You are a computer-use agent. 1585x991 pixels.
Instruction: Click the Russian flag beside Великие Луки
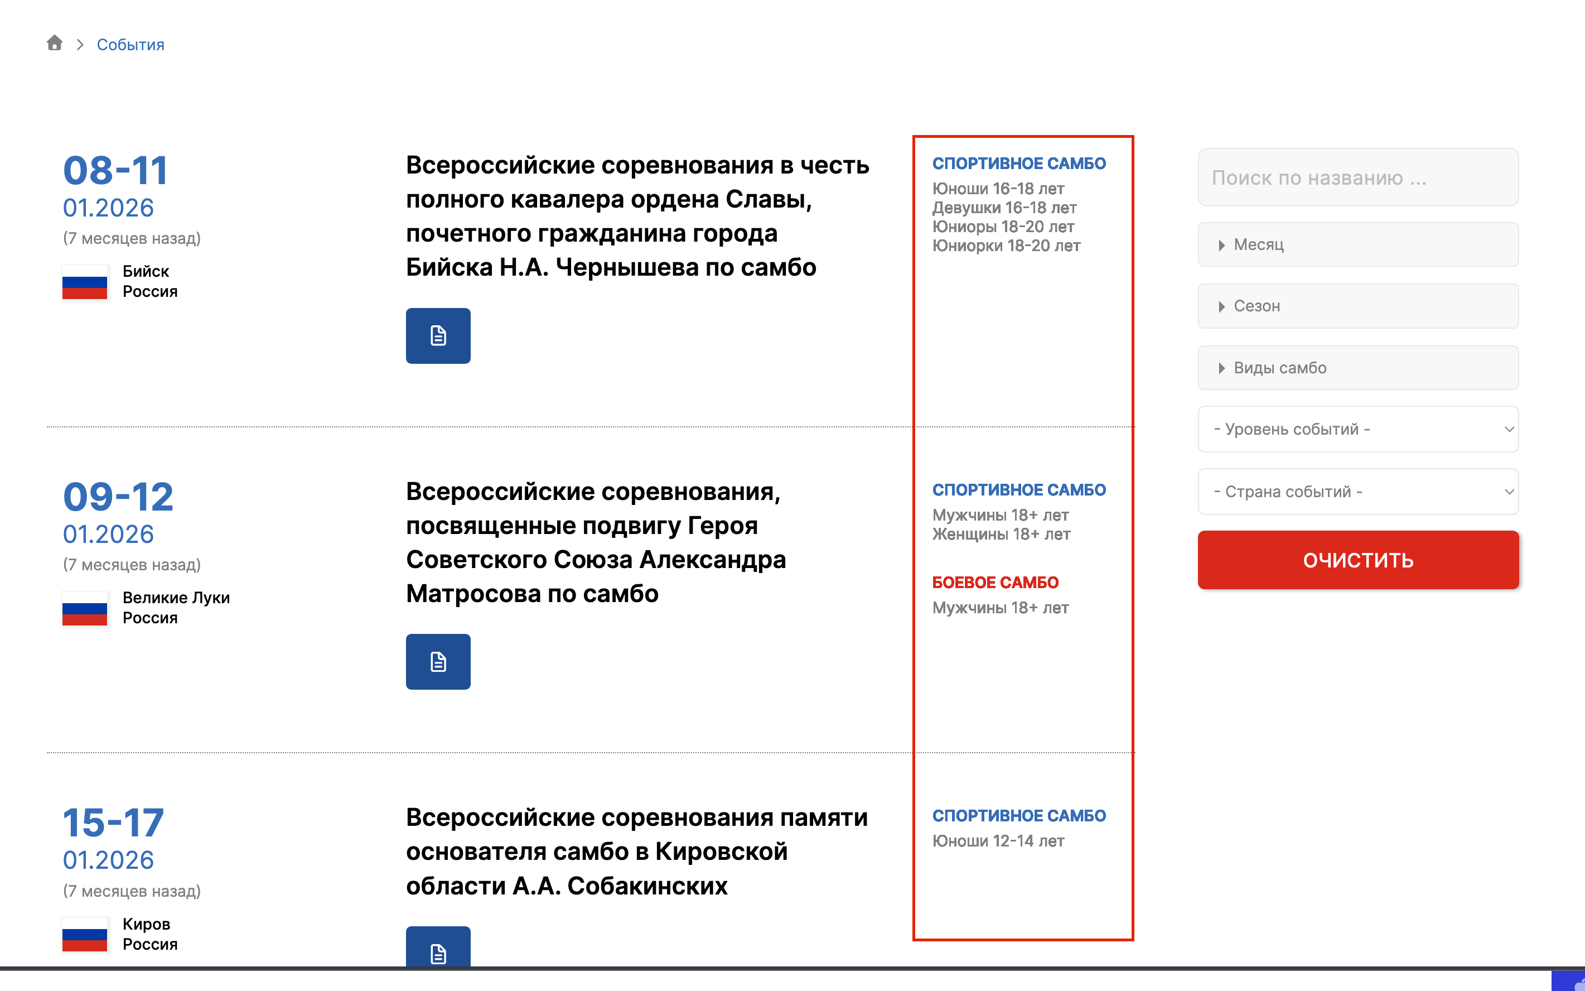[84, 608]
